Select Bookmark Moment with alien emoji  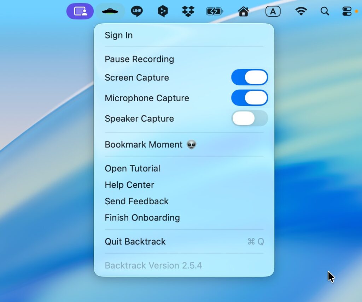[150, 145]
